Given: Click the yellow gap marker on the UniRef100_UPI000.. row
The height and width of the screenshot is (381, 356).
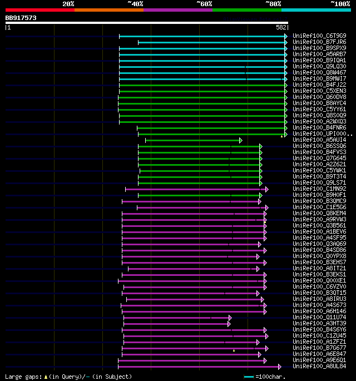Looking at the screenshot, I should [281, 137].
